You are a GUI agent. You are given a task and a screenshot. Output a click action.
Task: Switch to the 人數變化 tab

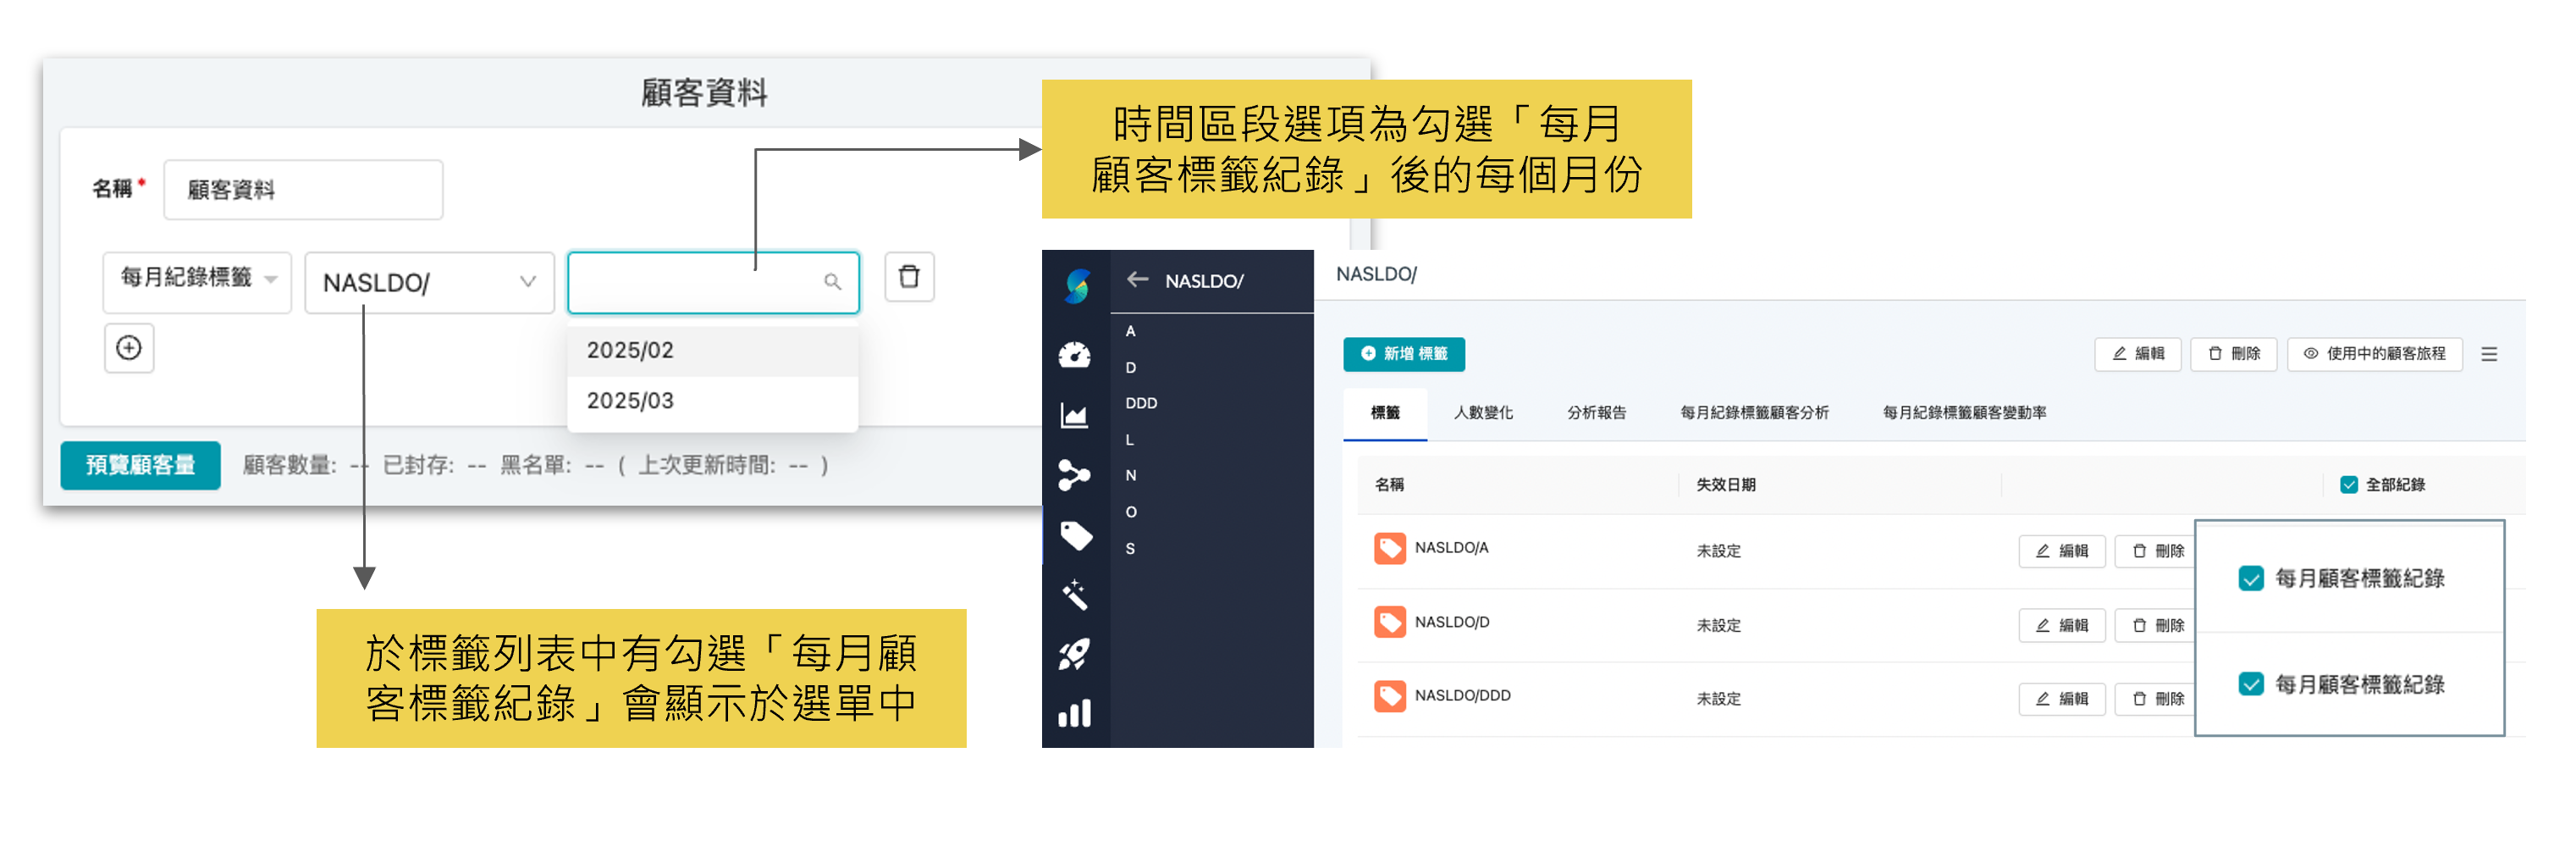coord(1484,412)
